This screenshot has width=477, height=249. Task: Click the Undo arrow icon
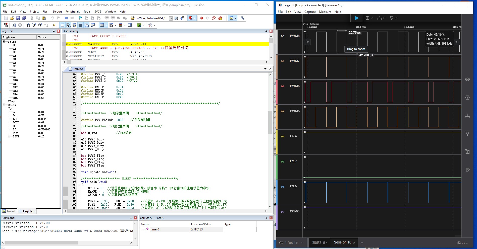(x=52, y=18)
